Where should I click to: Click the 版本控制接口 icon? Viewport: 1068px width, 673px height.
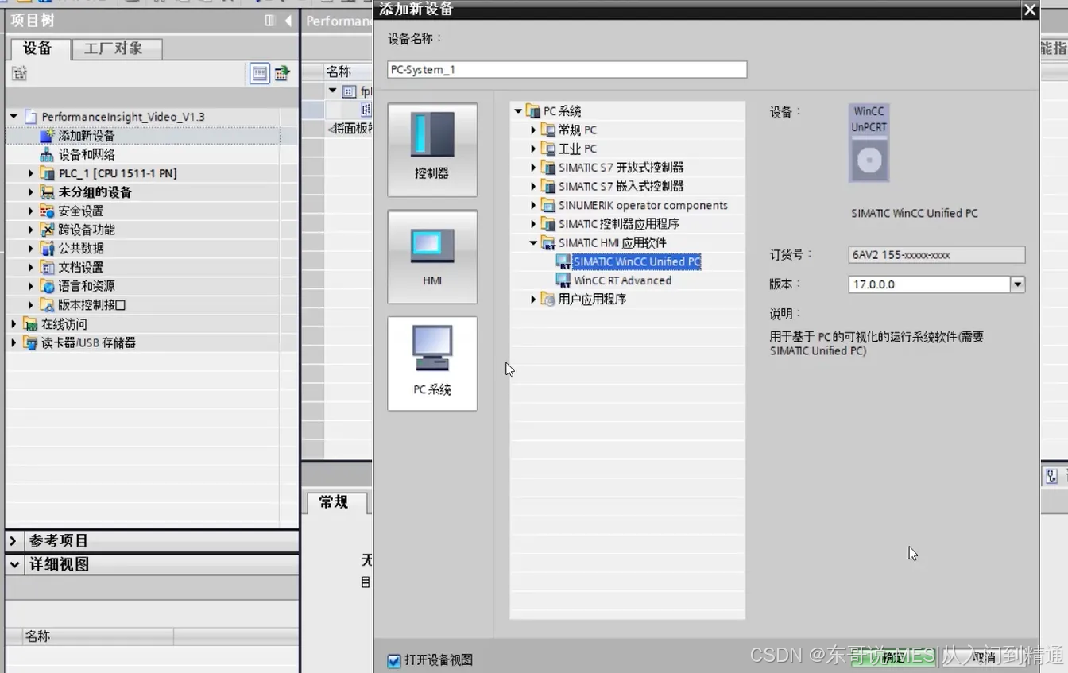click(47, 305)
